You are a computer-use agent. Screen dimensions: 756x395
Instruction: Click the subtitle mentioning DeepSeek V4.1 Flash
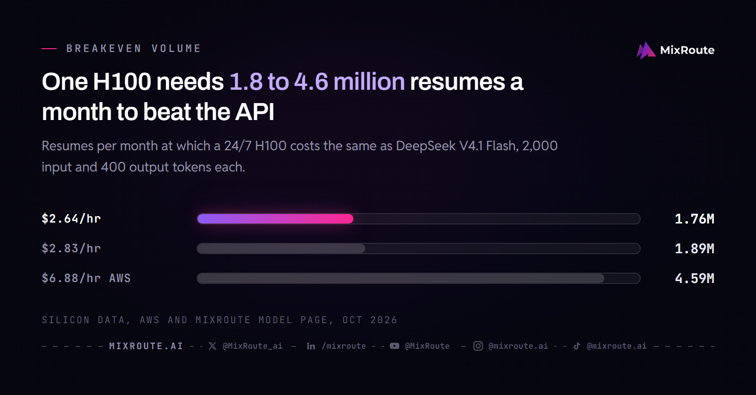coord(300,156)
